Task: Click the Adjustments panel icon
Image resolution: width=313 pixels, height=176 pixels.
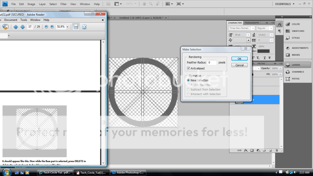Action: click(x=288, y=48)
